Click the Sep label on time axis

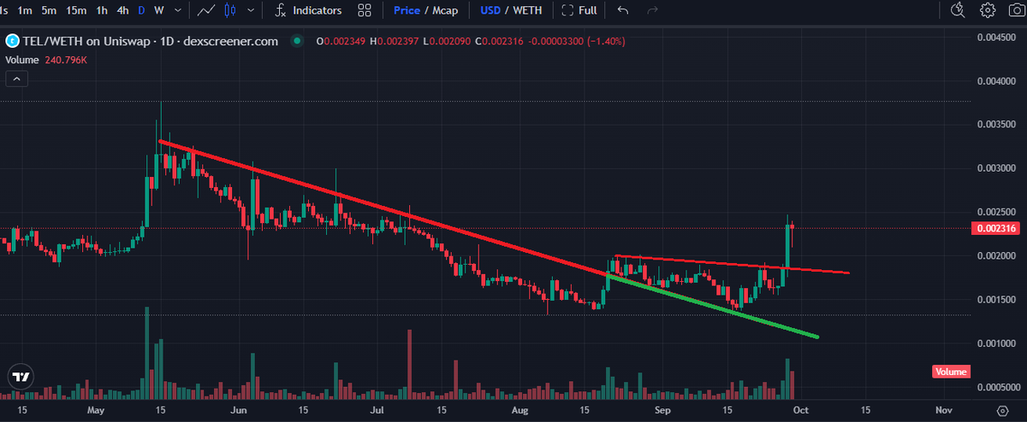[664, 411]
